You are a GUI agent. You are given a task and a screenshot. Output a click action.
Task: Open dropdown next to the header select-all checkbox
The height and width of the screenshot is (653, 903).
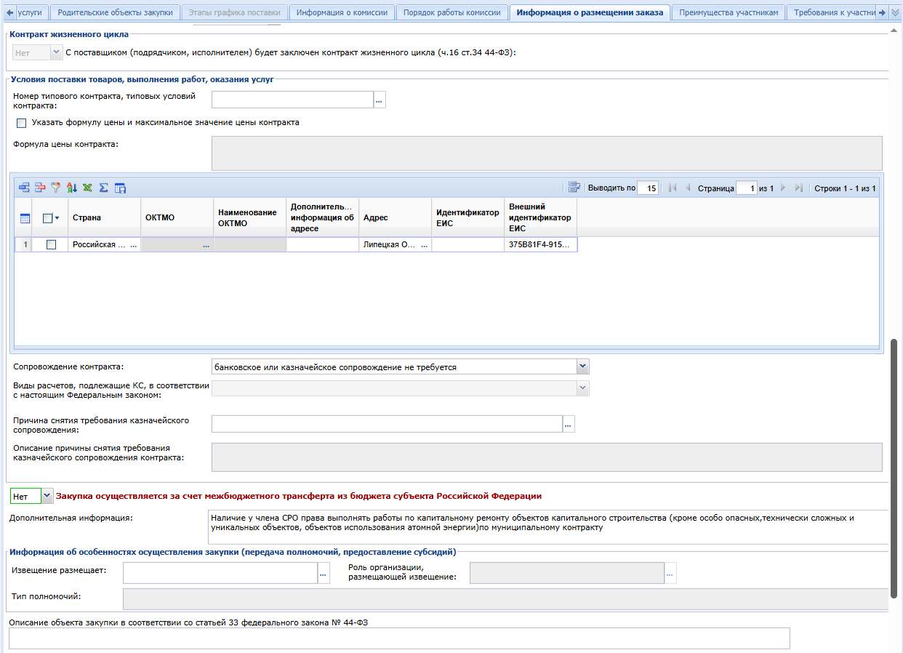click(57, 217)
